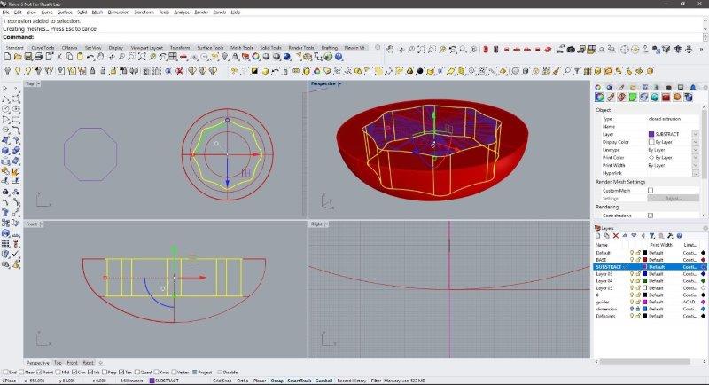Save the model using the floppy disk icon
The height and width of the screenshot is (385, 709).
click(x=28, y=57)
